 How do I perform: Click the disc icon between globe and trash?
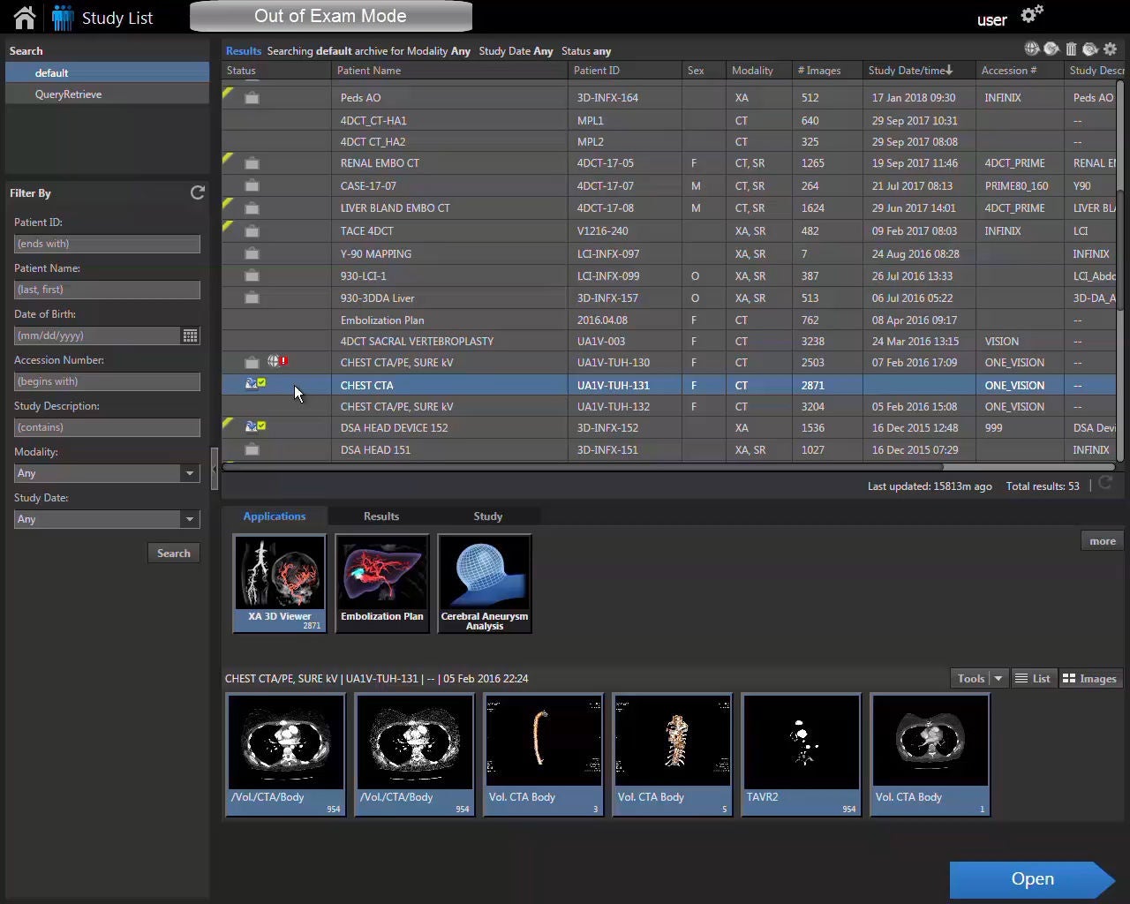1051,49
